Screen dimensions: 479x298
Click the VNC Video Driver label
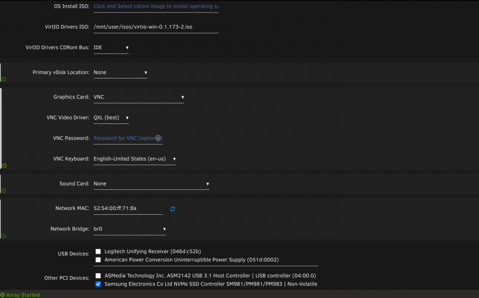pos(68,118)
